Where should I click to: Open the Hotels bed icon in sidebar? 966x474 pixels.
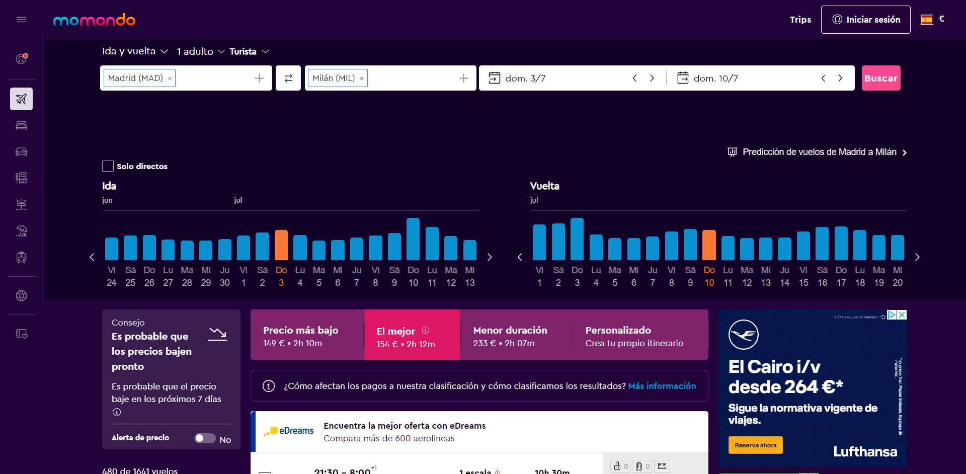coord(21,125)
